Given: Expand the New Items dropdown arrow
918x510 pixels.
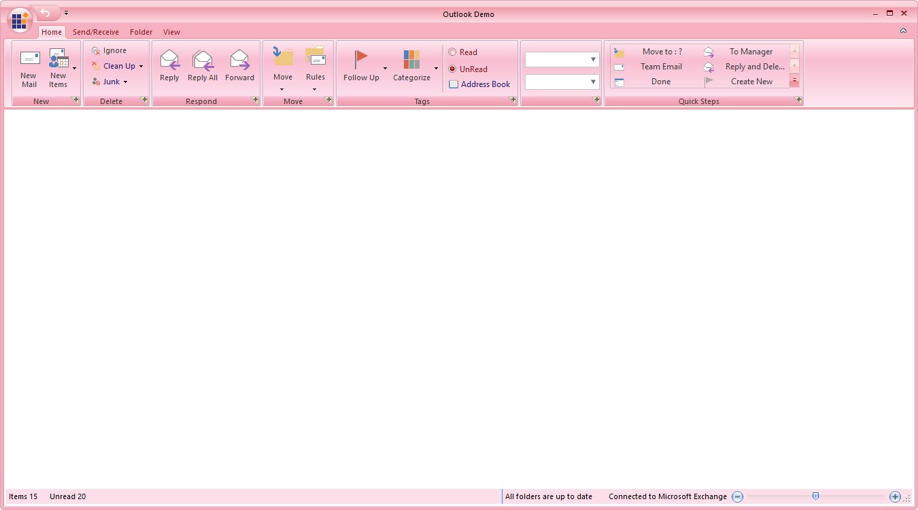Looking at the screenshot, I should [x=74, y=68].
